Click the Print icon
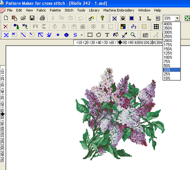This screenshot has width=190, height=170. click(x=42, y=18)
